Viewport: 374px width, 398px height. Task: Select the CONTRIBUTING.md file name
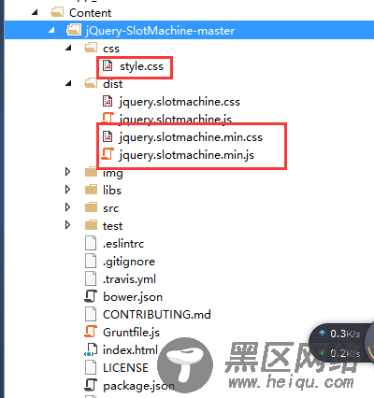(x=157, y=315)
